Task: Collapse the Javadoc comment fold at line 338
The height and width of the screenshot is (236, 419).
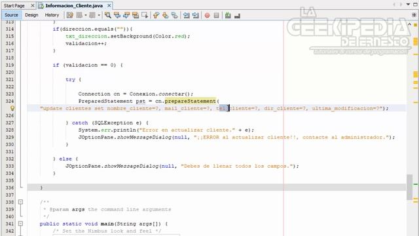Action: click(20, 202)
